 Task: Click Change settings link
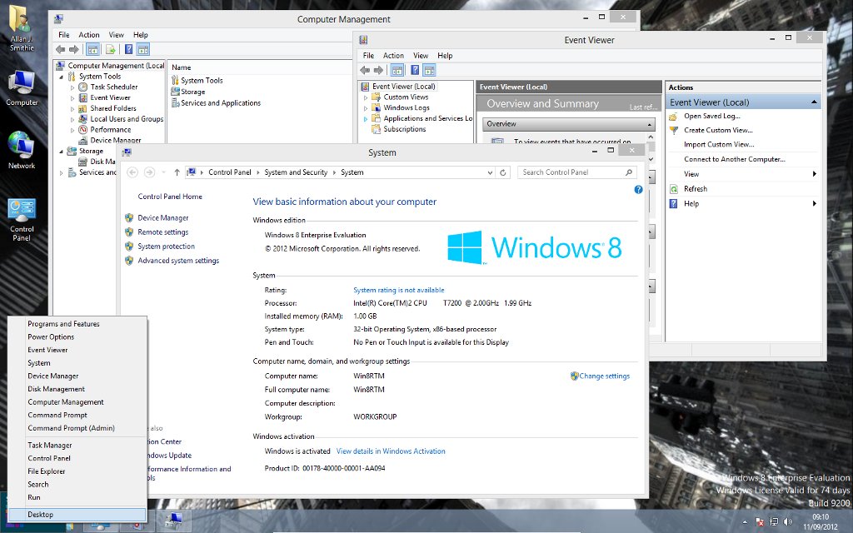click(x=605, y=376)
